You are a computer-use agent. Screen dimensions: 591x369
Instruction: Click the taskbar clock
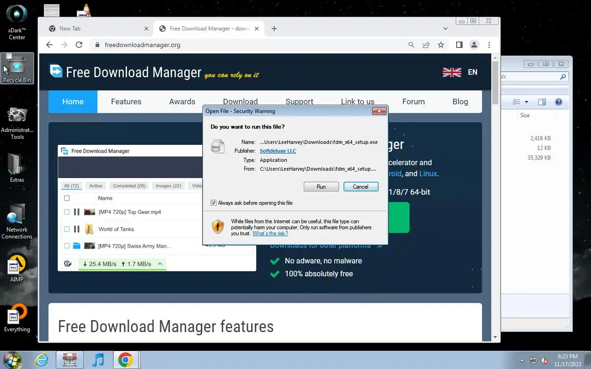click(567, 360)
